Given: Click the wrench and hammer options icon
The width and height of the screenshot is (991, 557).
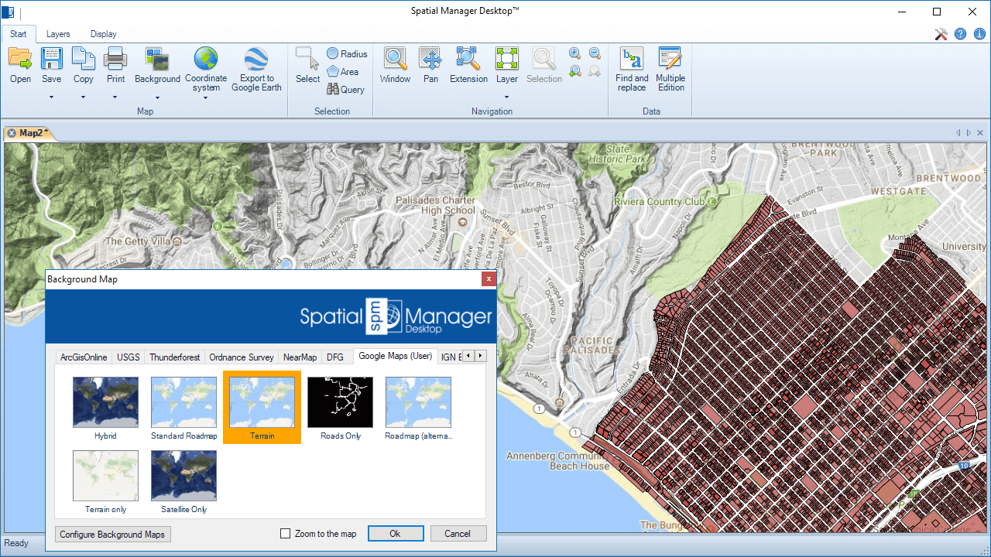Looking at the screenshot, I should [x=941, y=34].
